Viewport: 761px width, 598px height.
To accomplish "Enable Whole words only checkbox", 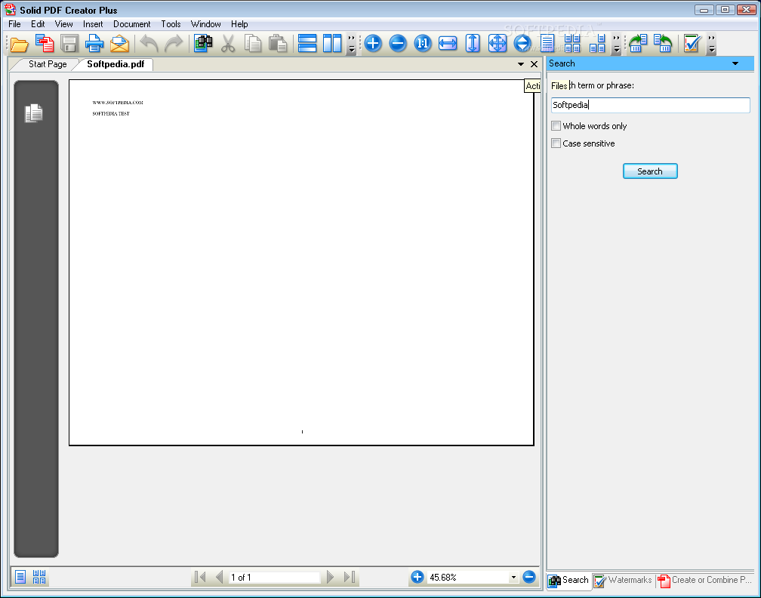I will click(556, 125).
